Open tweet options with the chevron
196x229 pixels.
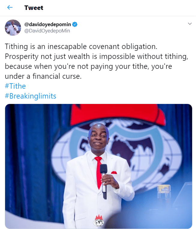pyautogui.click(x=190, y=24)
